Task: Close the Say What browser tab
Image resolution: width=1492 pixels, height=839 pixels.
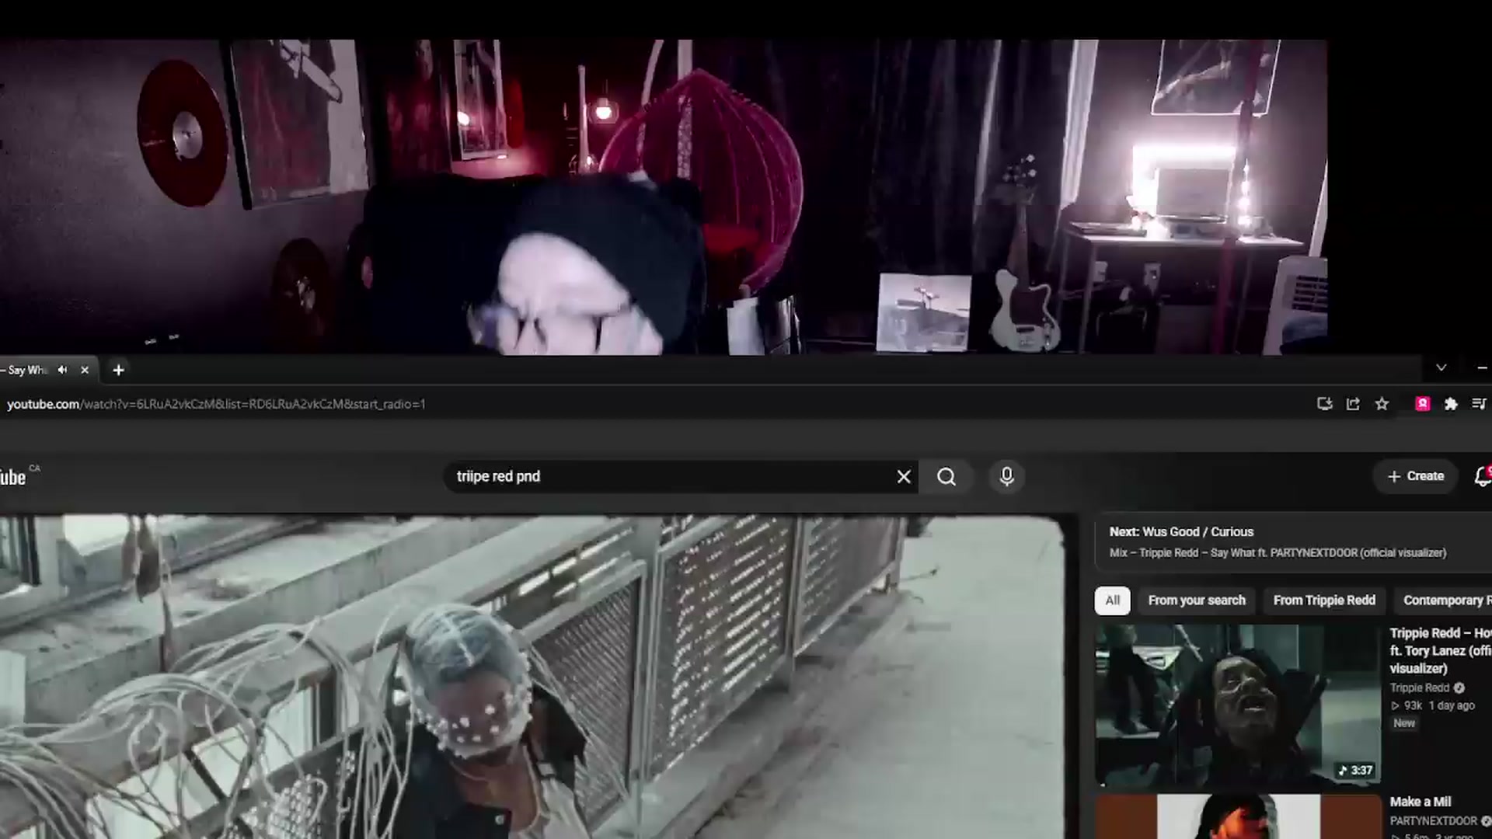Action: (x=85, y=370)
